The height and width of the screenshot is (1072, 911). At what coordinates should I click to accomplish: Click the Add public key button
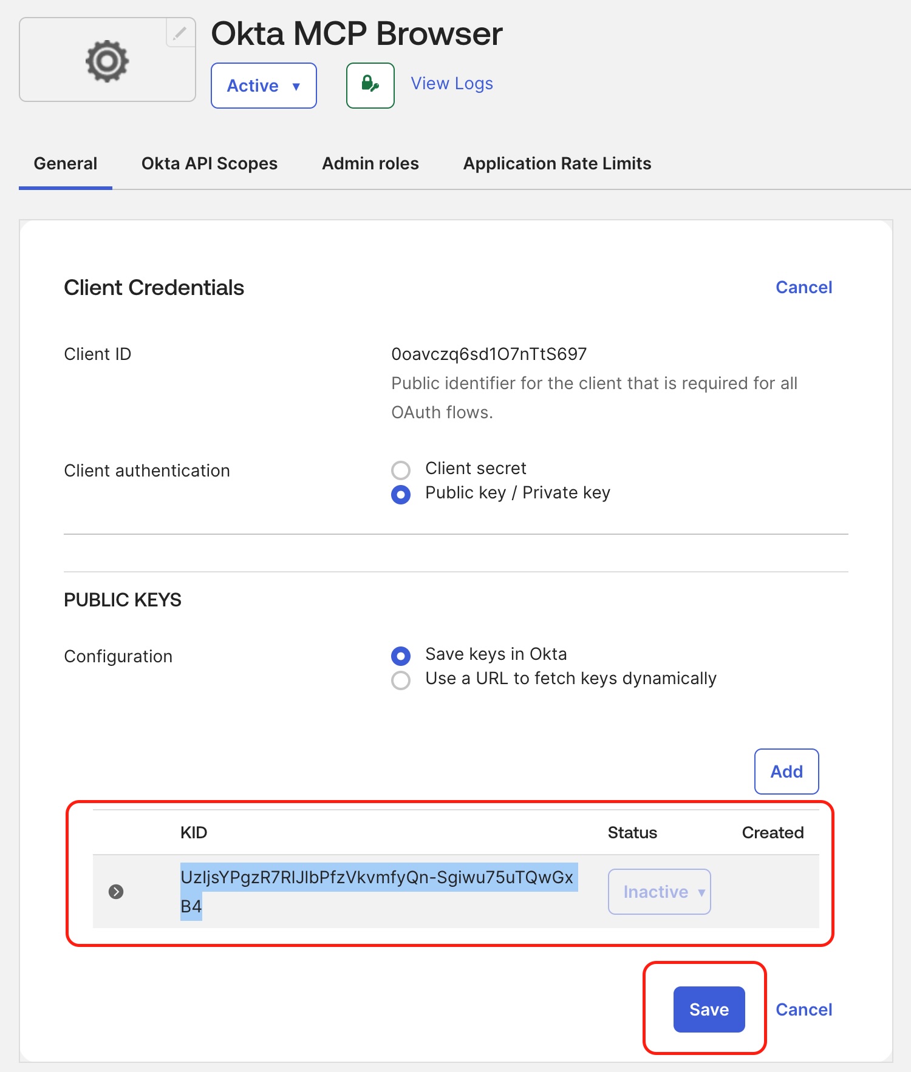point(786,772)
